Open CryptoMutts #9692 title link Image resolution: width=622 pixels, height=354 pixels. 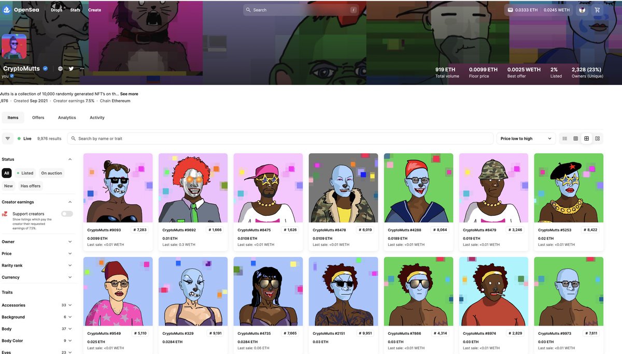179,230
